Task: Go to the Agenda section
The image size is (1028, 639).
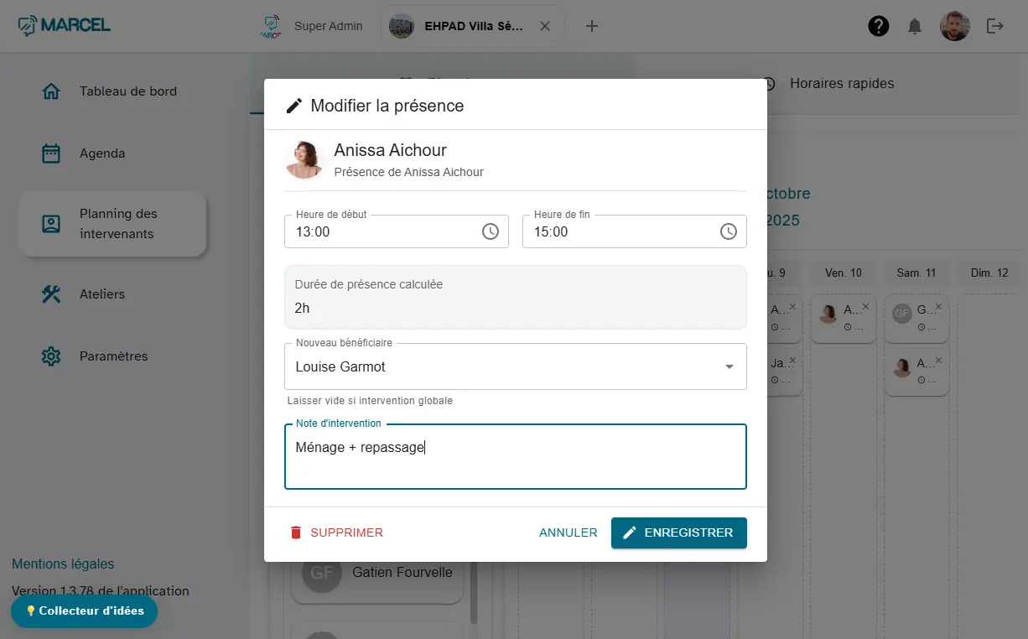Action: click(x=102, y=153)
